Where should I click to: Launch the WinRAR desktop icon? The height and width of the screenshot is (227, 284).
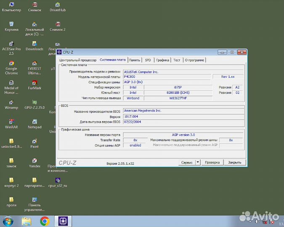click(x=11, y=121)
